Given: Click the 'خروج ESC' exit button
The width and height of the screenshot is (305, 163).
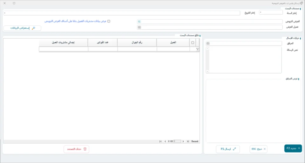Looking at the screenshot, I should click(259, 149).
